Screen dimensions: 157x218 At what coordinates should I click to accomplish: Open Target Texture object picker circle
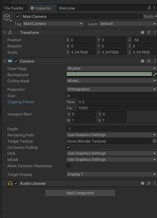154,141
